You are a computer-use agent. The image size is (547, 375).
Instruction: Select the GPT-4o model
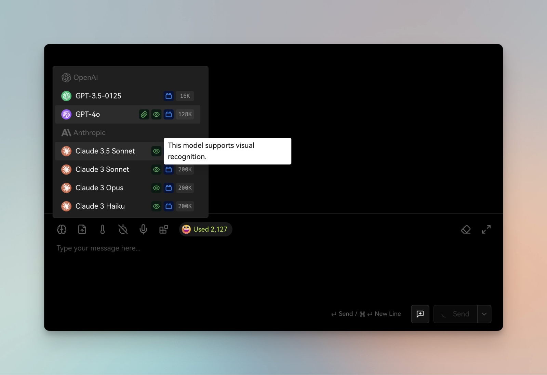click(128, 114)
